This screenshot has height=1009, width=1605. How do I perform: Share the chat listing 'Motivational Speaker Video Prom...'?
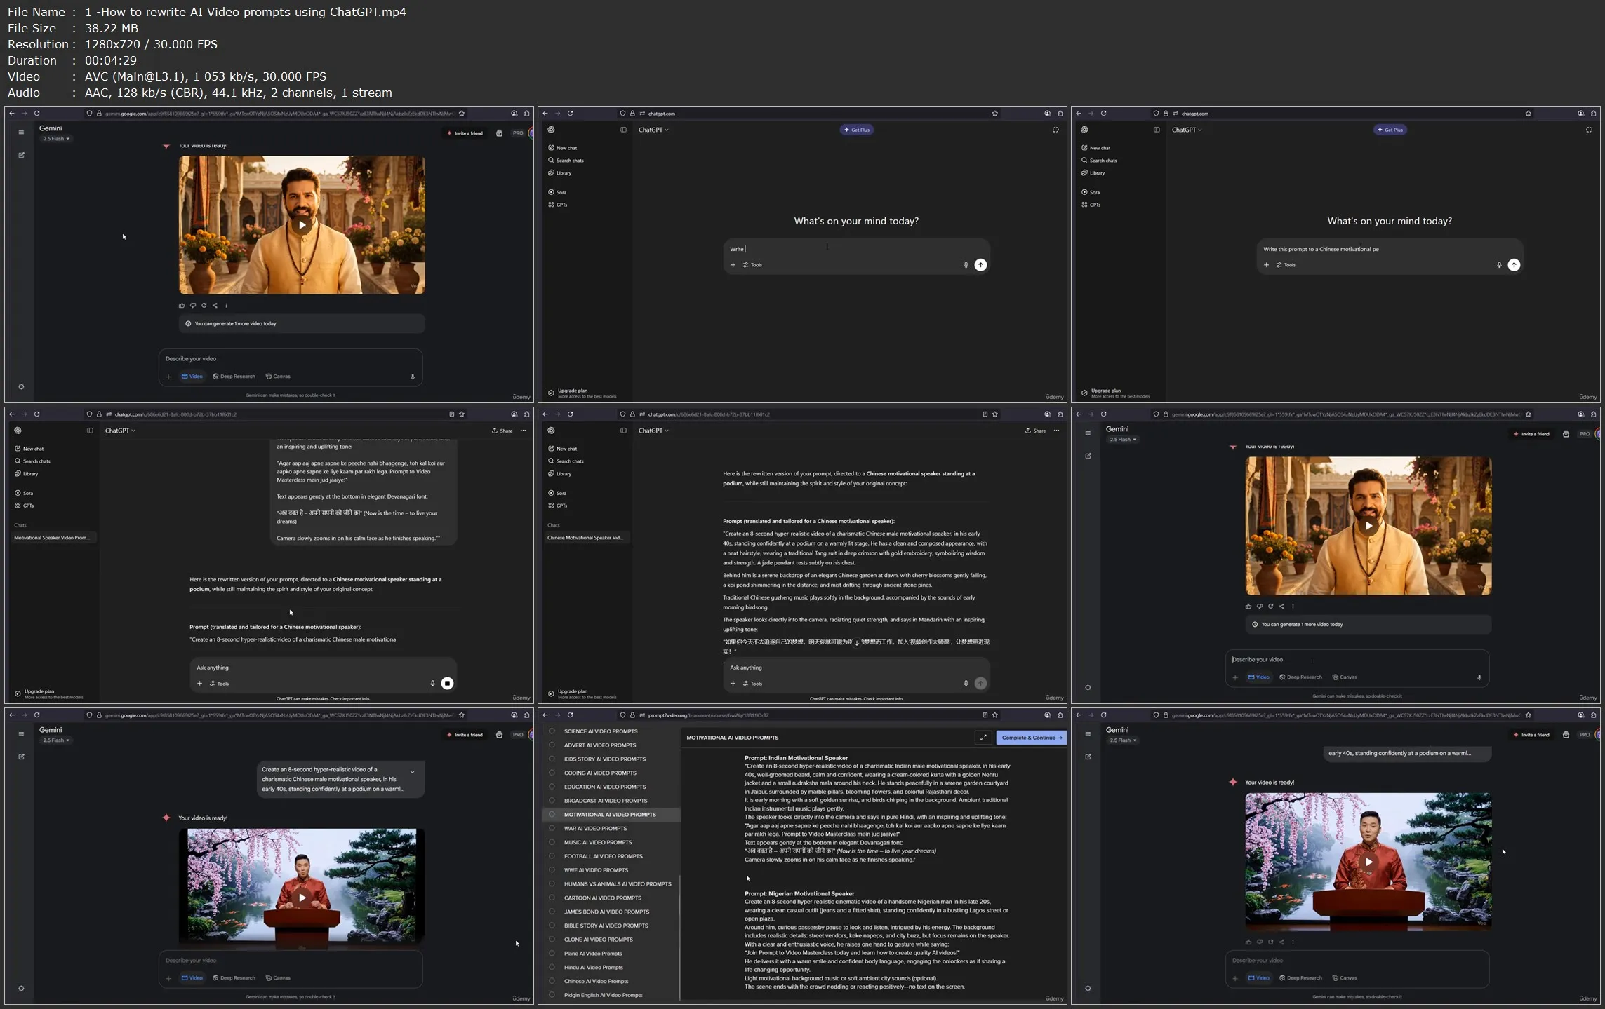click(502, 431)
